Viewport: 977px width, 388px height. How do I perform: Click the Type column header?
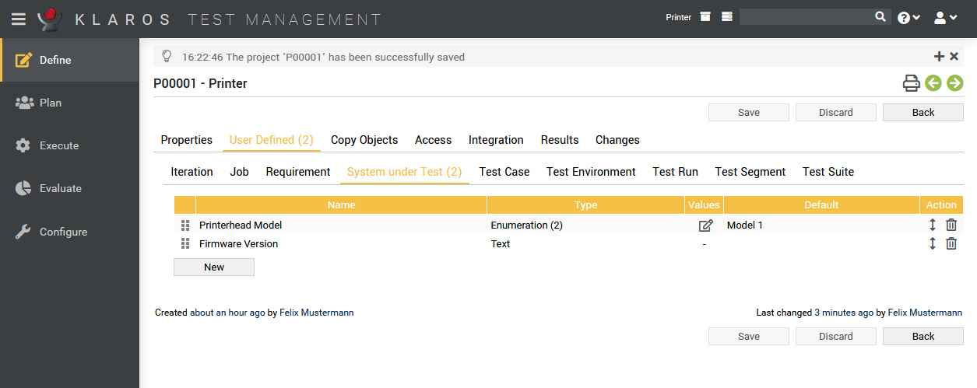click(x=585, y=204)
